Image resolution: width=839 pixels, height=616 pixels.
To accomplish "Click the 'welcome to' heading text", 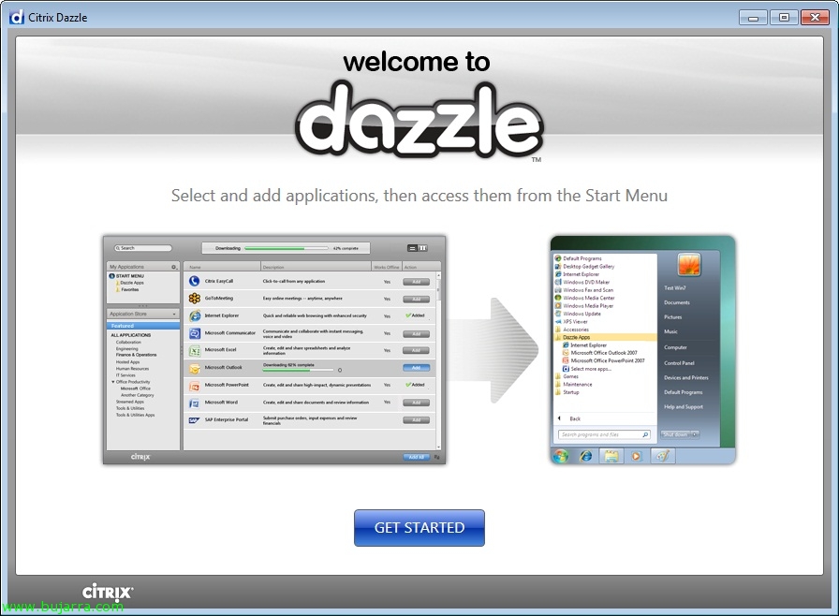I will coord(417,62).
